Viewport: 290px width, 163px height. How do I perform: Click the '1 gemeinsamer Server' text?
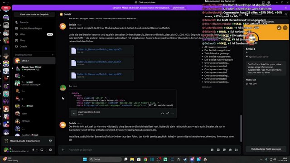click(x=259, y=57)
